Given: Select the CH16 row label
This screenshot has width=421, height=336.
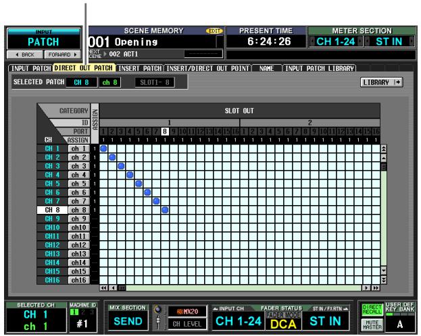Looking at the screenshot, I should click(52, 280).
